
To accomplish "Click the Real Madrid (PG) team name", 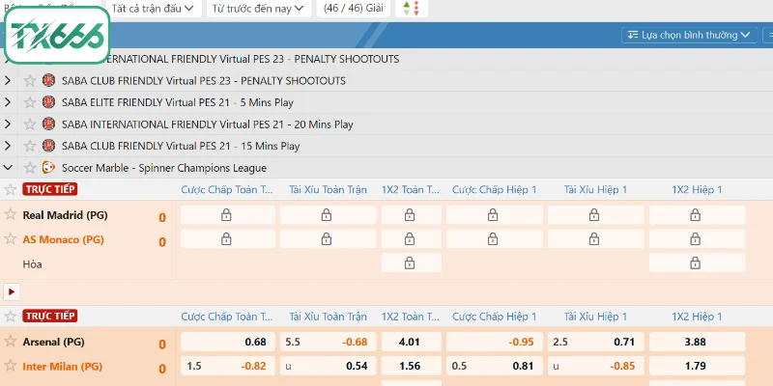I will coord(65,215).
